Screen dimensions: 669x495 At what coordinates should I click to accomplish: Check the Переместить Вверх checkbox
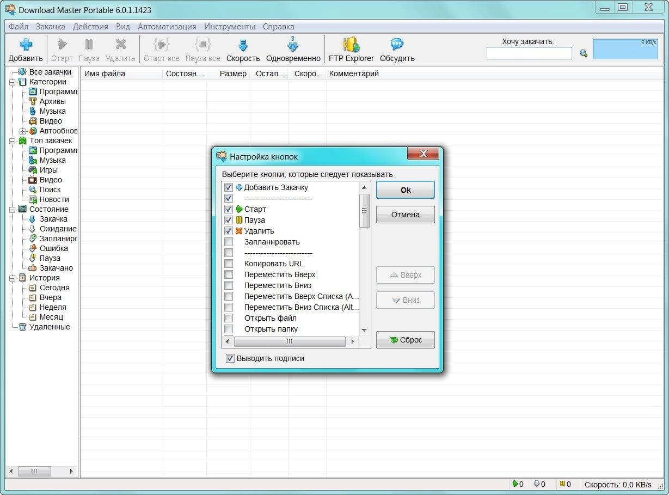point(229,274)
